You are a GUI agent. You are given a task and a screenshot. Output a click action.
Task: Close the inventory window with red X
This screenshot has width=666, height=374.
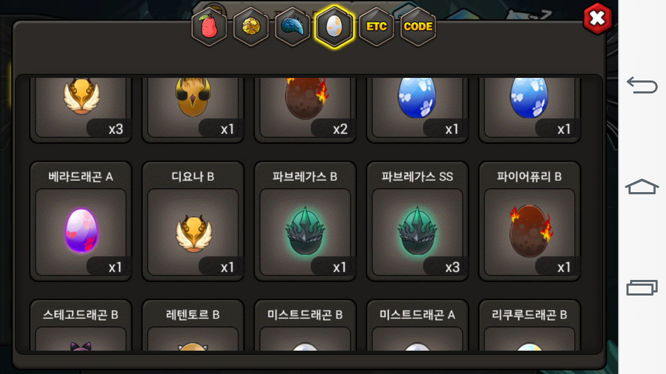[597, 19]
